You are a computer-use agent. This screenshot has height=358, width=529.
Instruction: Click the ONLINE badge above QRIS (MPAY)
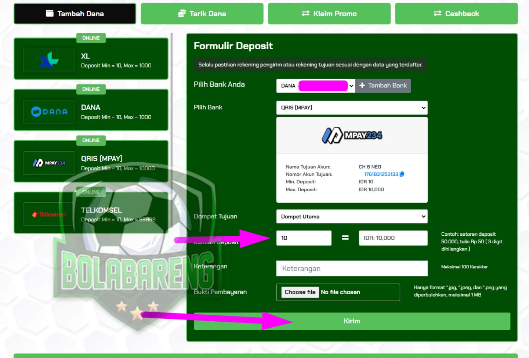(91, 140)
